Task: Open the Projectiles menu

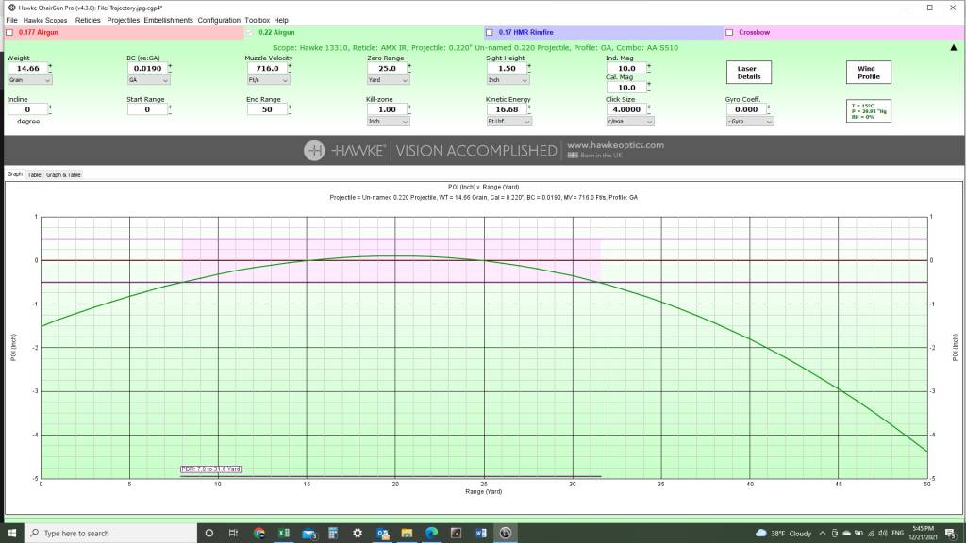Action: pos(123,21)
